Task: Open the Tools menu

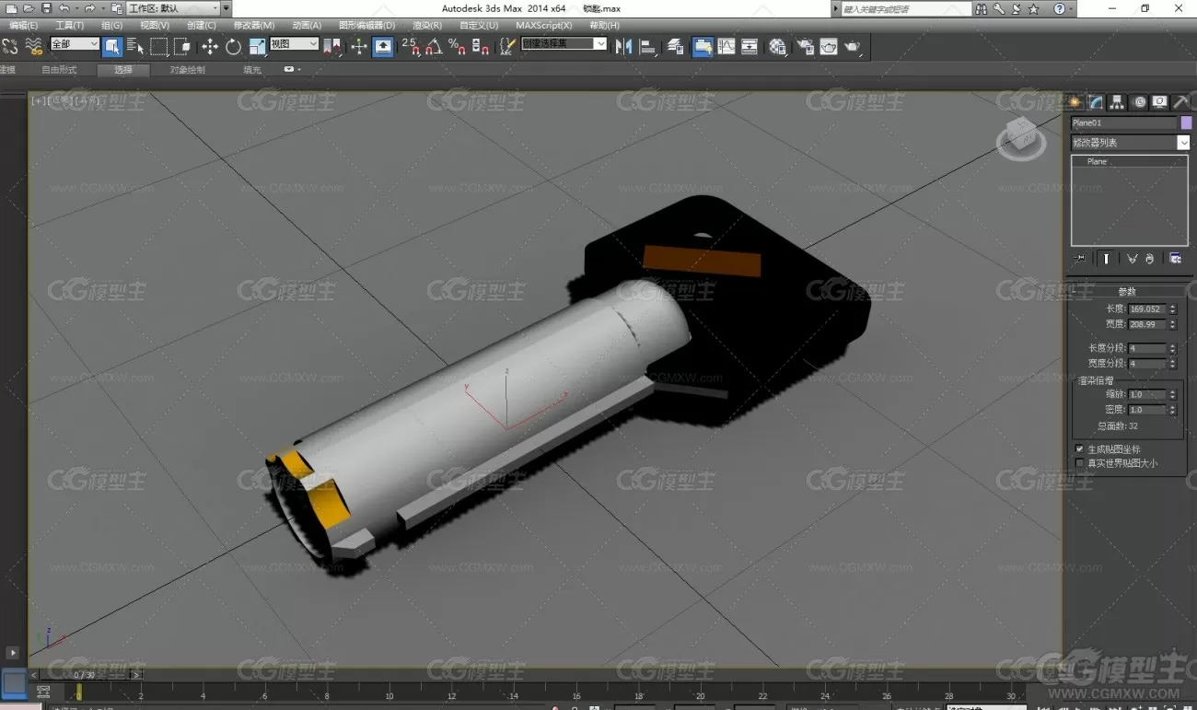Action: [x=69, y=26]
